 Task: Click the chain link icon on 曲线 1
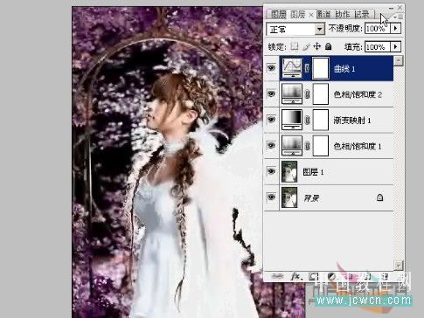pyautogui.click(x=307, y=69)
